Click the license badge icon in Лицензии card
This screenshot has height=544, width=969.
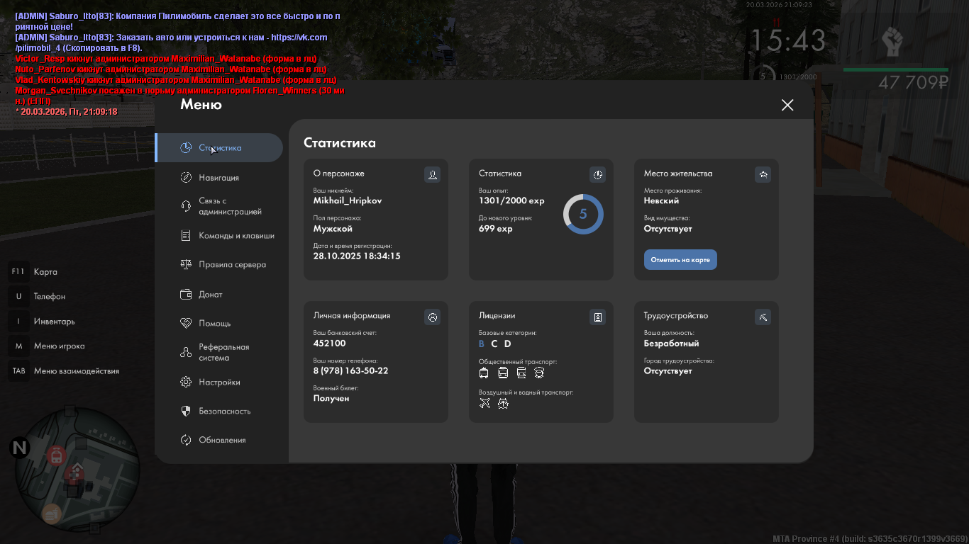597,317
